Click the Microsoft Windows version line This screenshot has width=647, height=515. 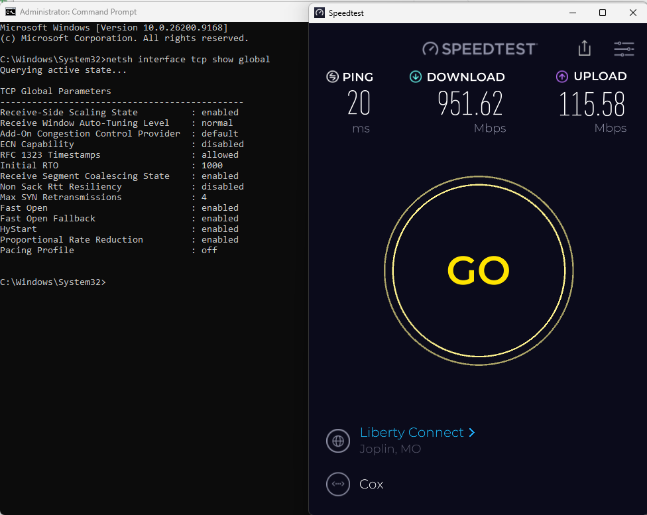coord(114,28)
